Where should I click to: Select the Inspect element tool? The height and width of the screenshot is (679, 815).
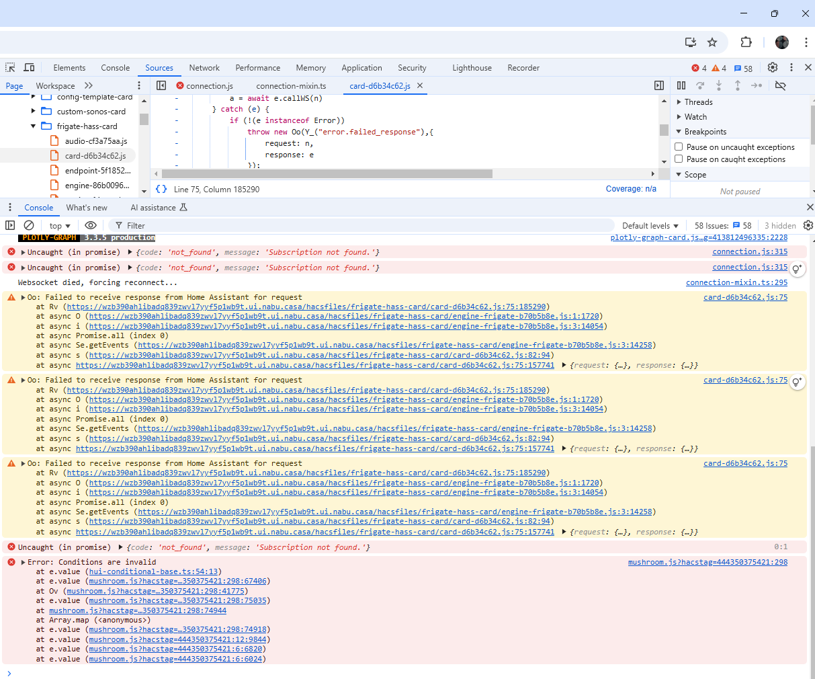point(10,67)
